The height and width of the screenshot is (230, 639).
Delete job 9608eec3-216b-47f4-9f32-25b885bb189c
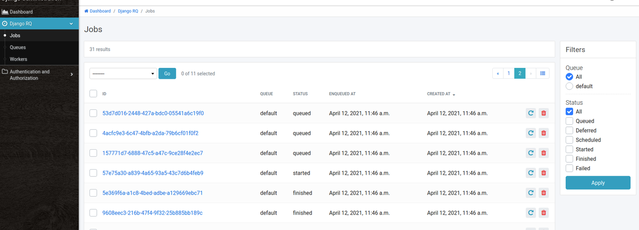(x=544, y=213)
